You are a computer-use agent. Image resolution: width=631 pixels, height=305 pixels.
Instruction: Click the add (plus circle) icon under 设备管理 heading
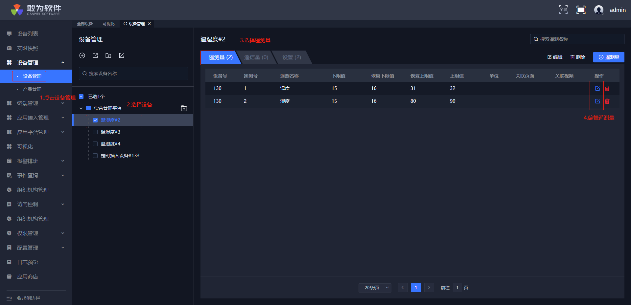[x=82, y=55]
